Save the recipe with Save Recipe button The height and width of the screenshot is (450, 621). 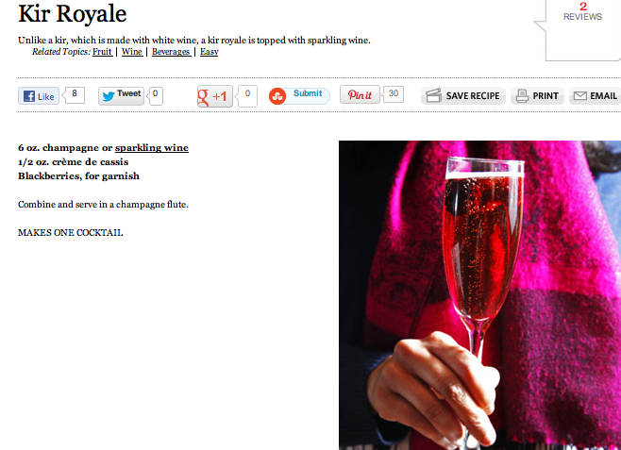[463, 96]
